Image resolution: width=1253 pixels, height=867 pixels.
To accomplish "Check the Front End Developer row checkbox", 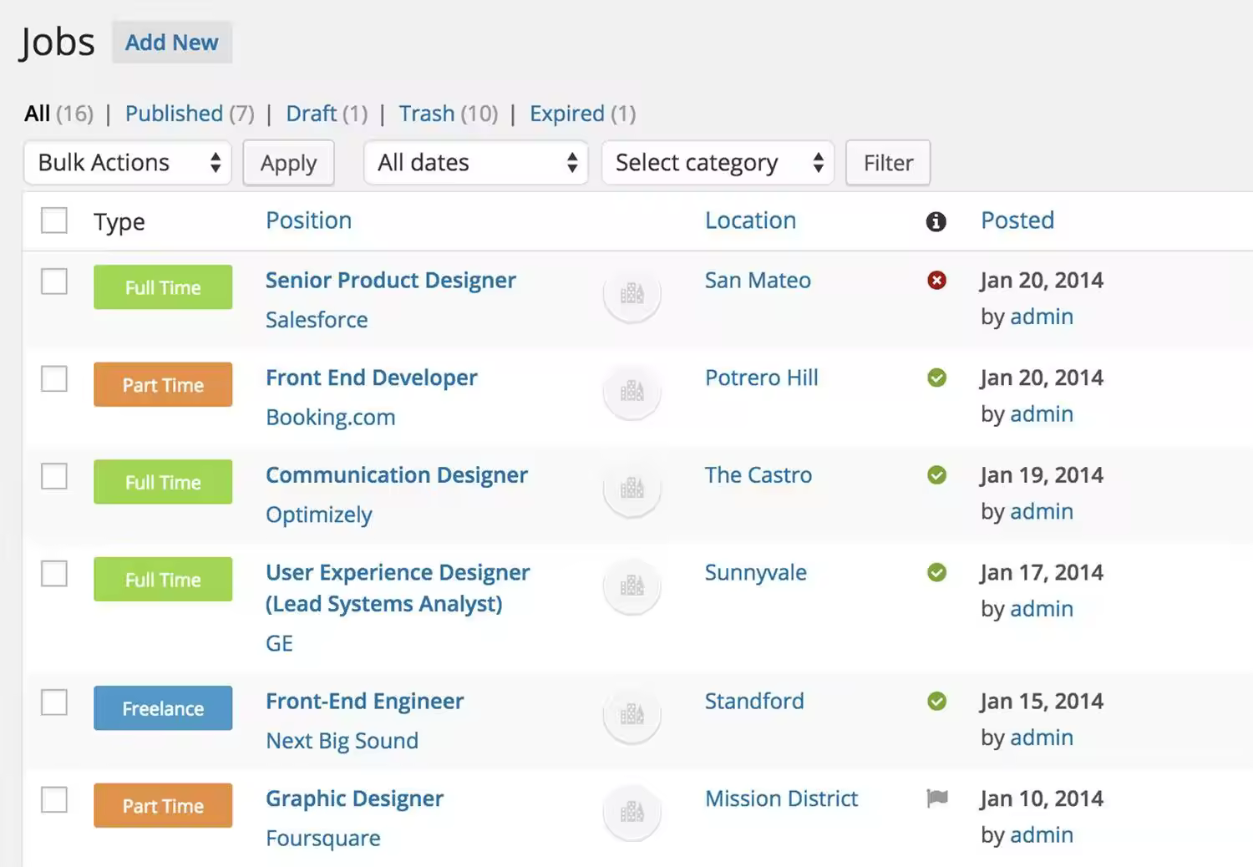I will coord(54,379).
